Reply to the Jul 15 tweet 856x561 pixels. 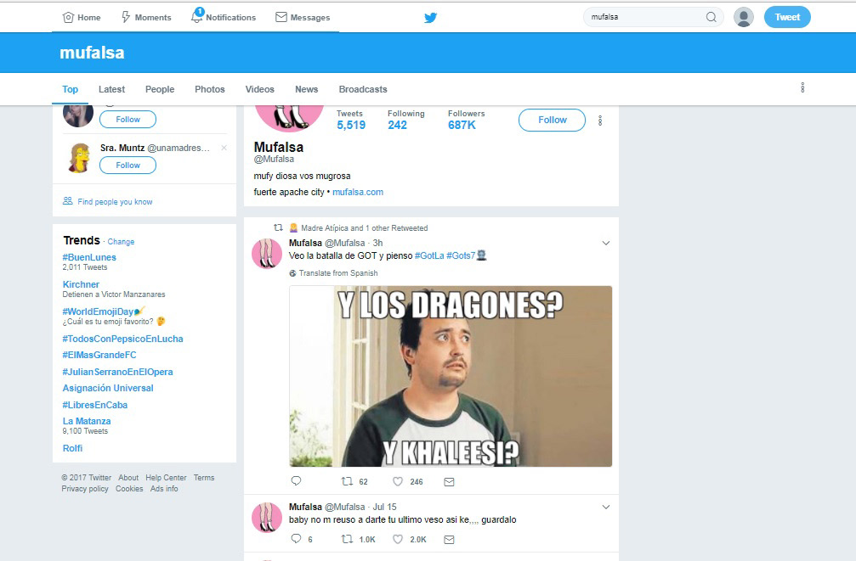[301, 539]
